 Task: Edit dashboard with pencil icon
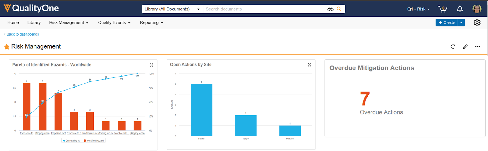(x=465, y=46)
